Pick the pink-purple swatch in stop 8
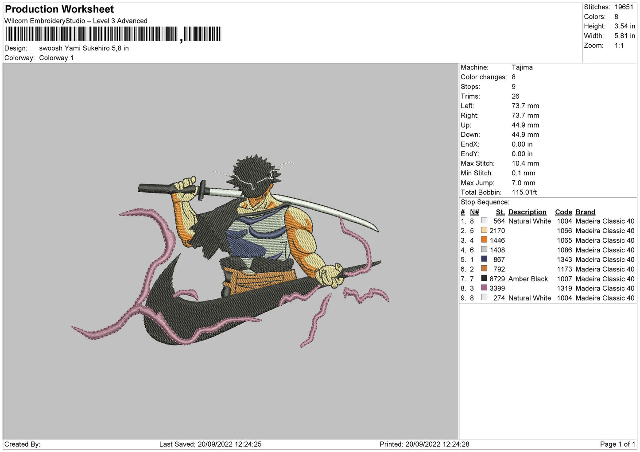 [x=484, y=288]
